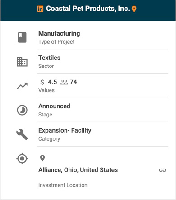Viewport: 176px width, 200px height.
Task: Click the Coastal Pet Products, Inc. title
Action: (x=88, y=9)
